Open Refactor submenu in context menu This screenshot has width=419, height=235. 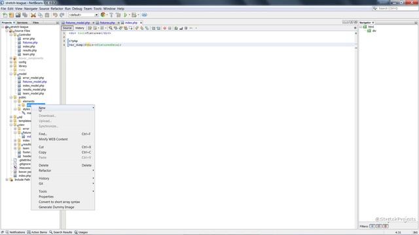click(63, 170)
